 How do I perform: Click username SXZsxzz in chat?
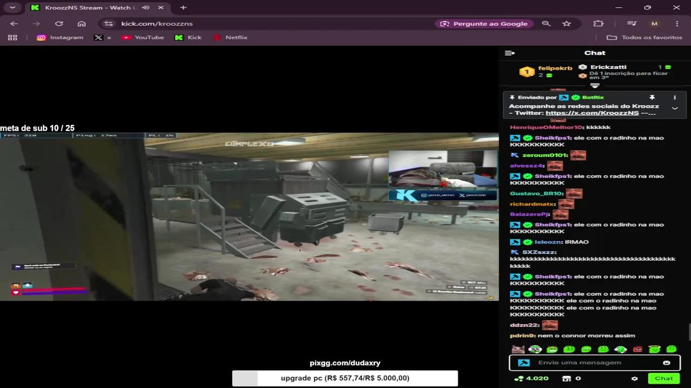click(x=539, y=252)
